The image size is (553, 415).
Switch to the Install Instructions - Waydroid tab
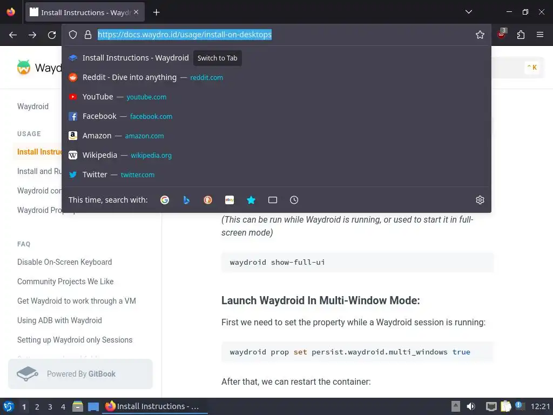85,12
